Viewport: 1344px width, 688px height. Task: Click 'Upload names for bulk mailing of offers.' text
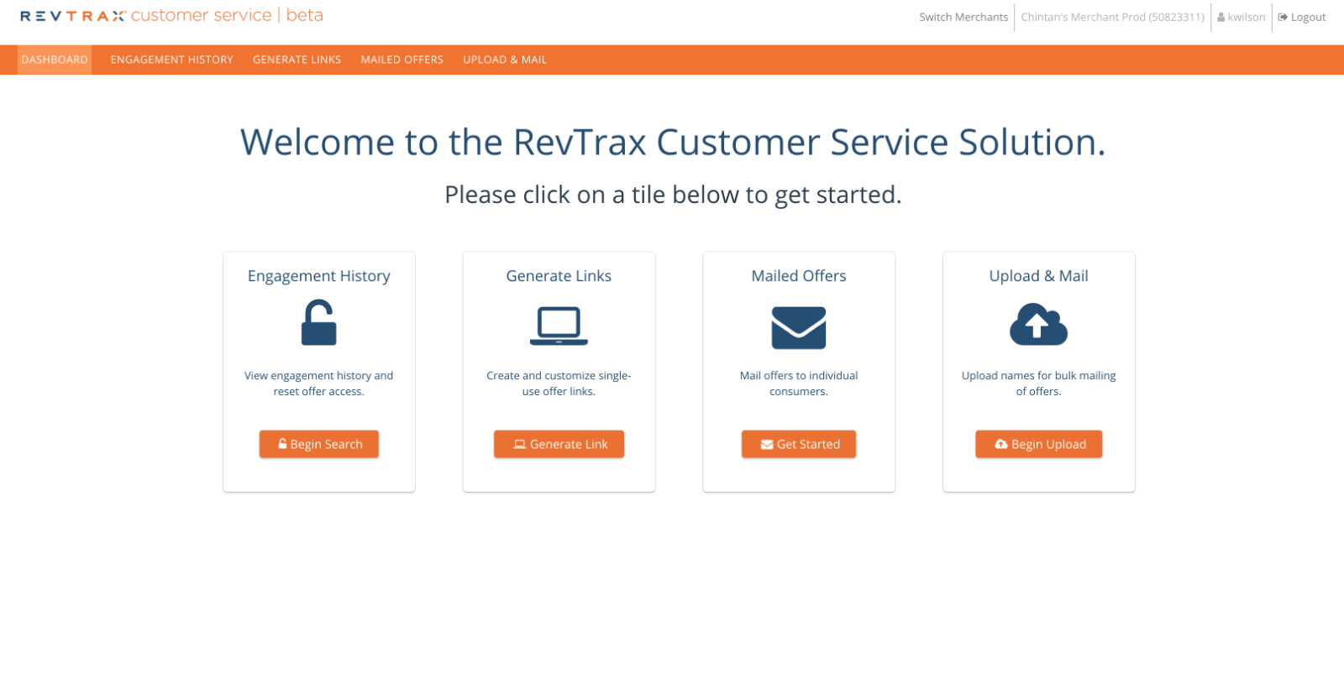pos(1038,383)
